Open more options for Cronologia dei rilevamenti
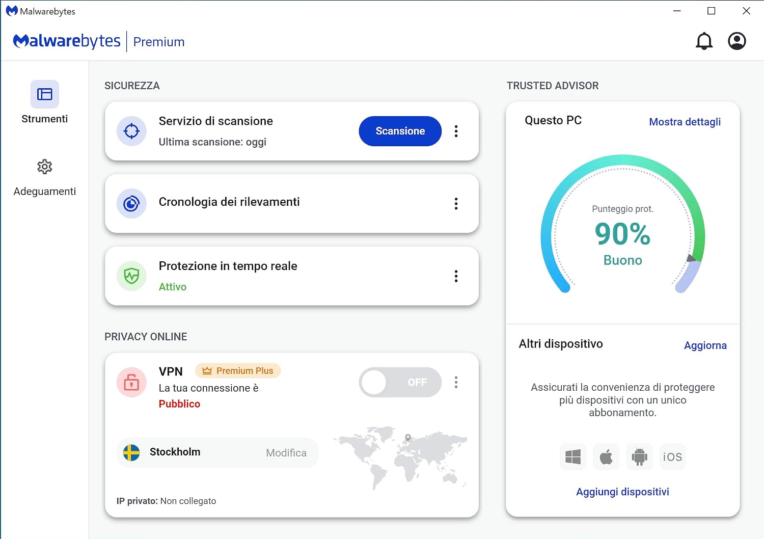 point(456,204)
